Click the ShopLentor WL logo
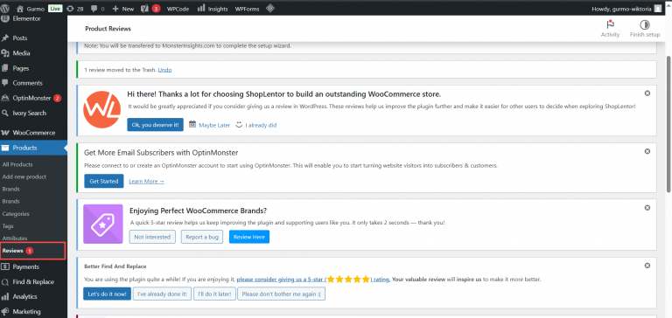 (x=101, y=109)
